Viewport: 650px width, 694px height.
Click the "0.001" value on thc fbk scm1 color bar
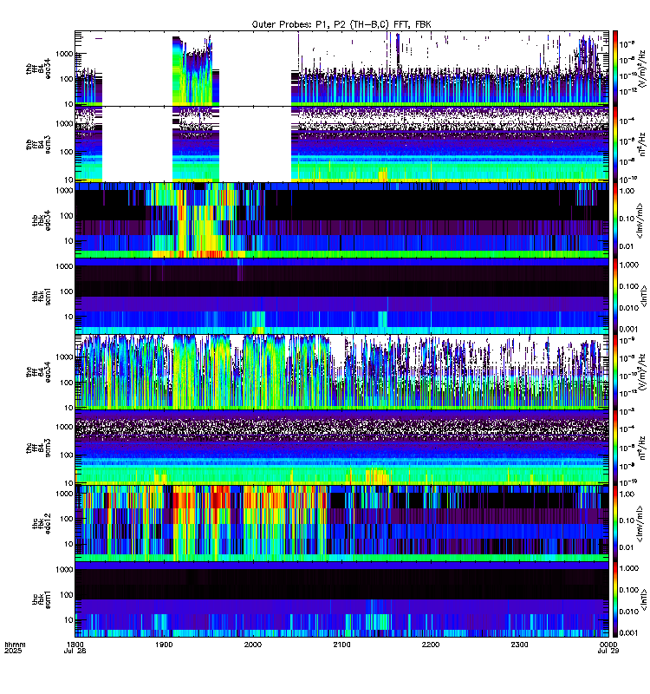click(x=629, y=633)
